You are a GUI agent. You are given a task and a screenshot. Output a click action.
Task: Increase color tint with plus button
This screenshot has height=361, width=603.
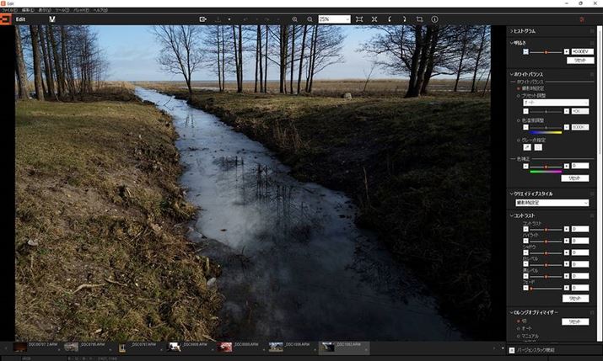567,166
